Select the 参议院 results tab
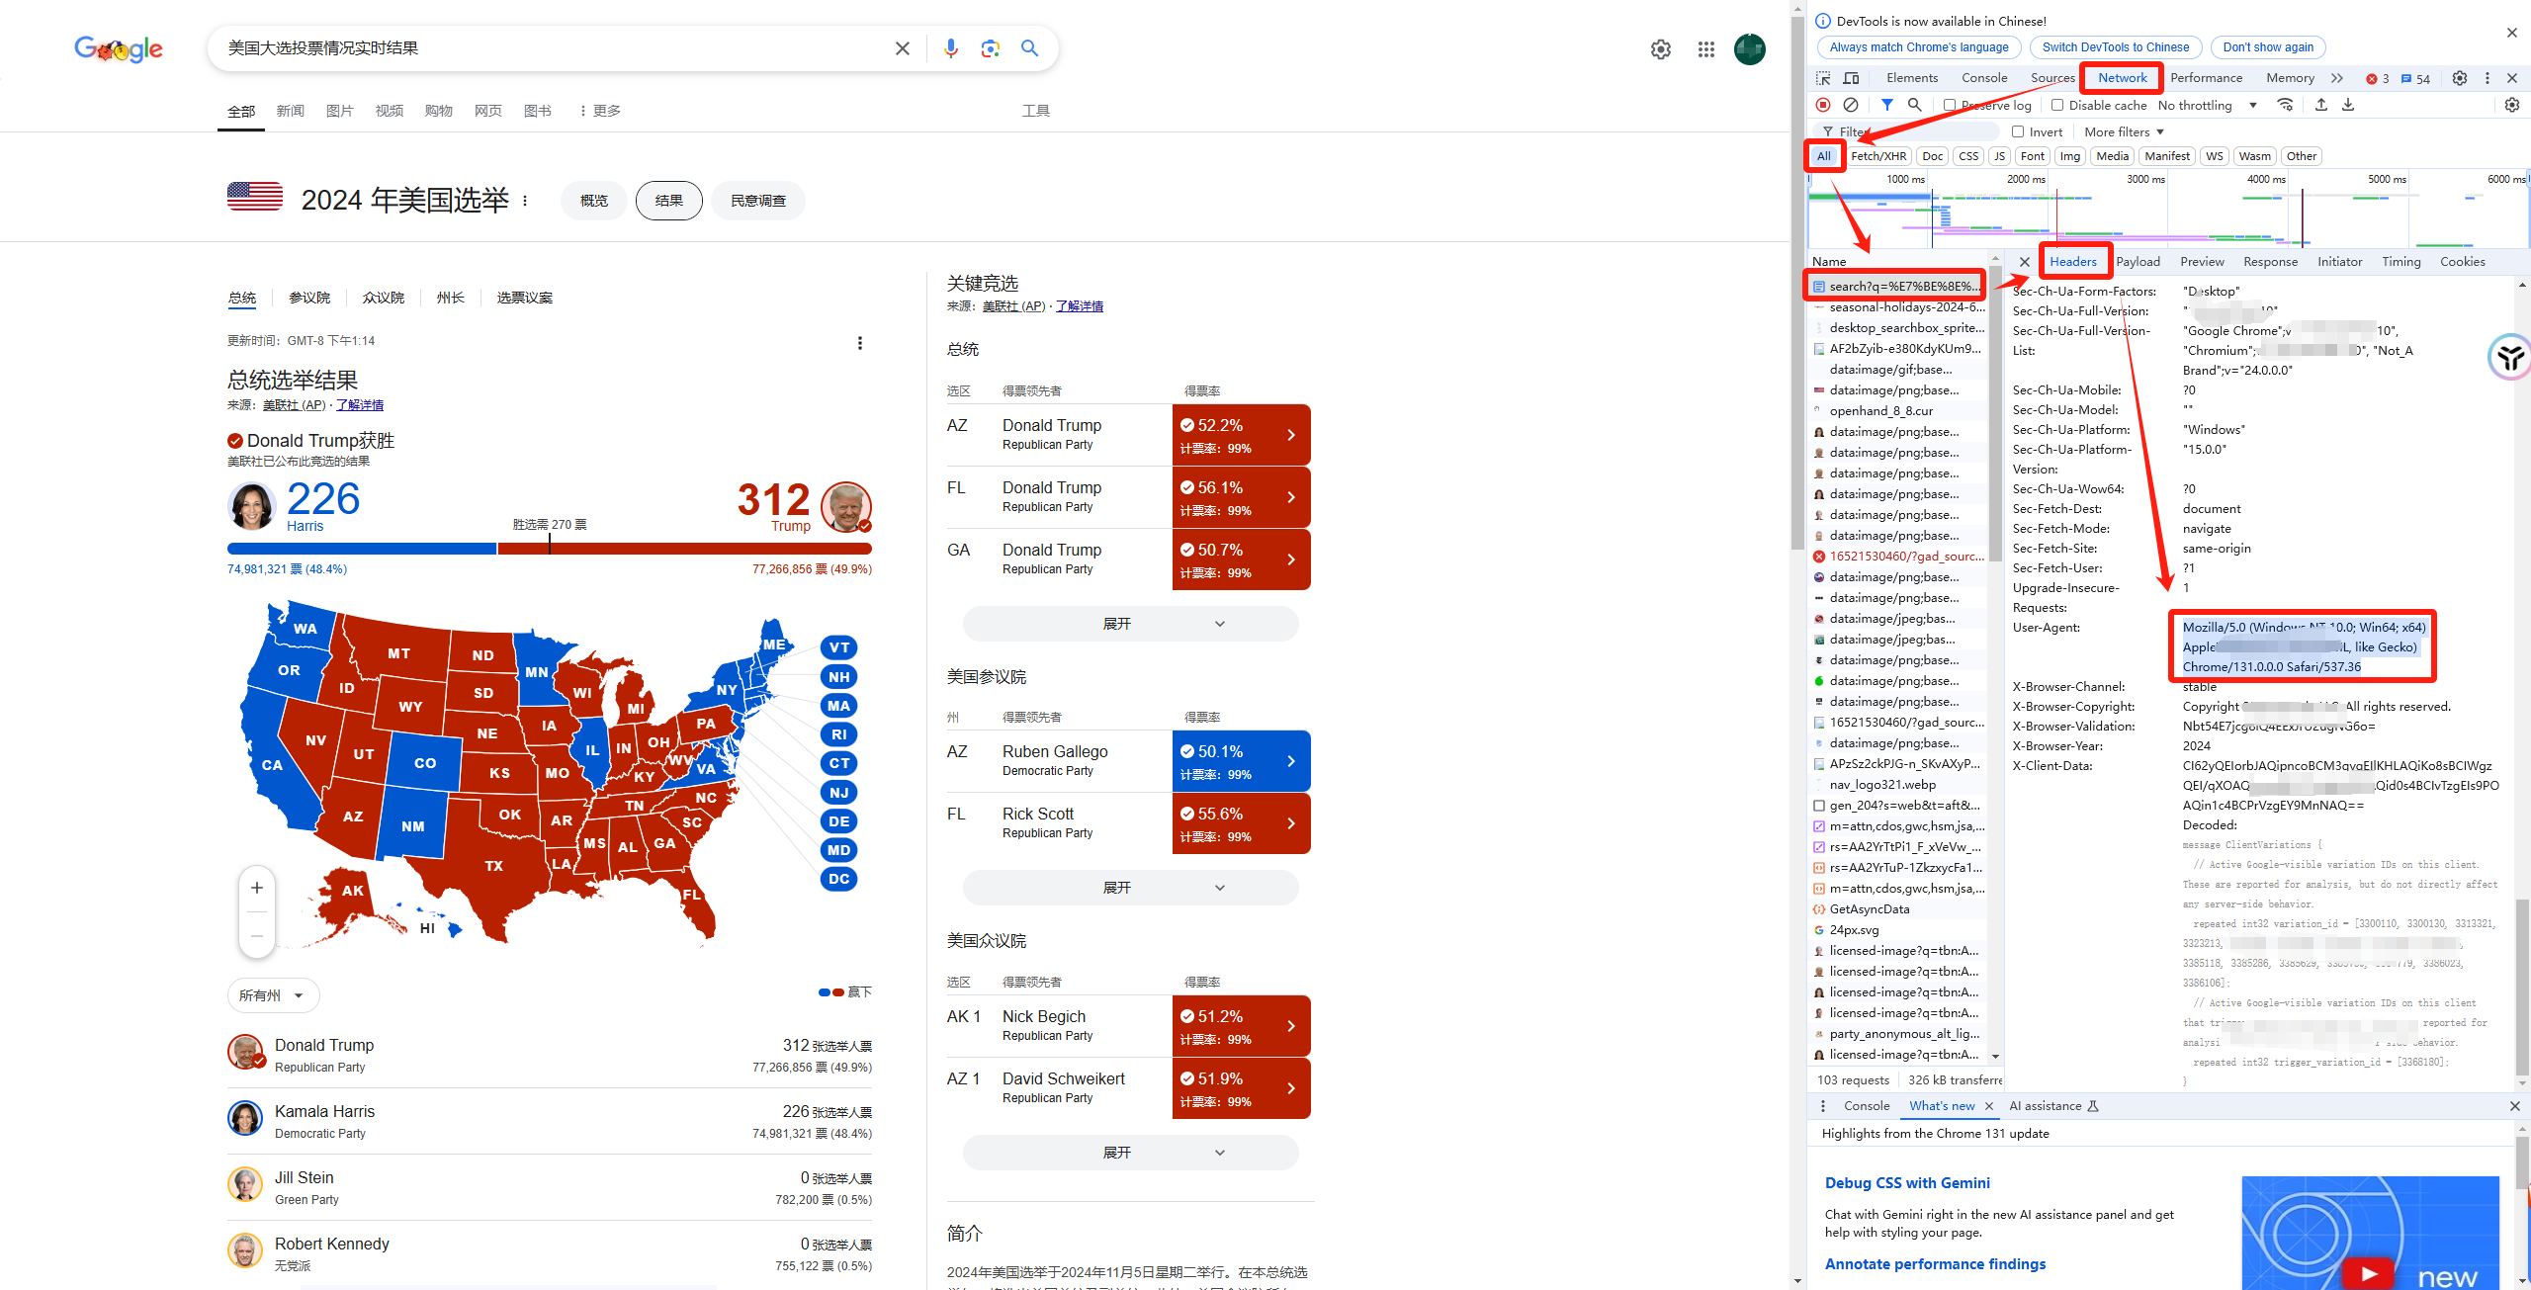 pos(309,298)
